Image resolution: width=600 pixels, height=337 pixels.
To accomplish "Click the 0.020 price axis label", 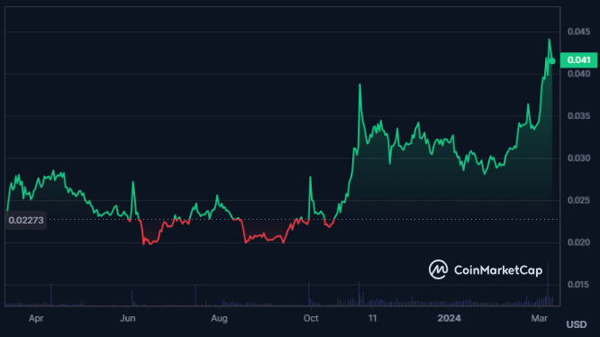I will (579, 242).
